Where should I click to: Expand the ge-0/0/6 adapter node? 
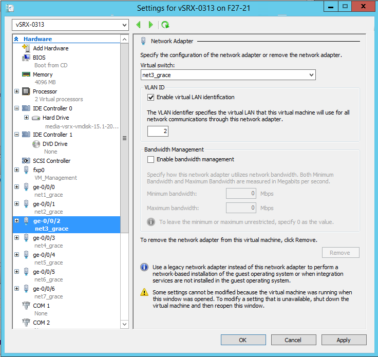pyautogui.click(x=16, y=288)
